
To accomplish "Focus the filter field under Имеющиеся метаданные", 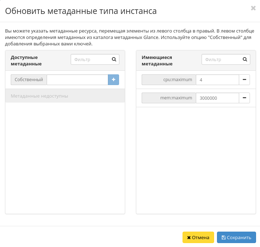I will coord(221,60).
